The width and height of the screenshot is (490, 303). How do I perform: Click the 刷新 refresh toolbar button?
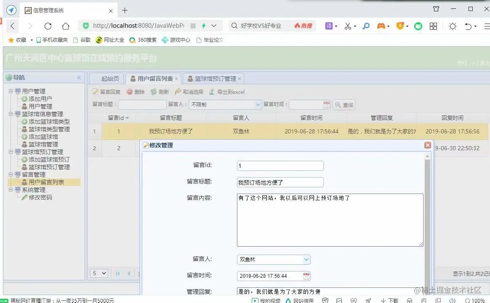[160, 92]
